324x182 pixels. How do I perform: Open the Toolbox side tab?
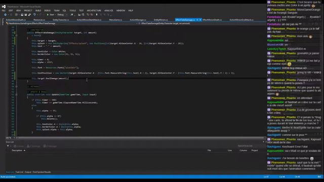pos(3,22)
